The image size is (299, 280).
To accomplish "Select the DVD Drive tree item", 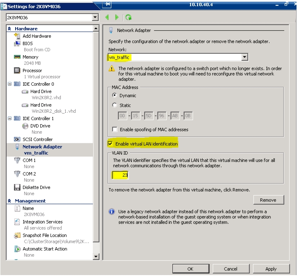I will (40, 126).
